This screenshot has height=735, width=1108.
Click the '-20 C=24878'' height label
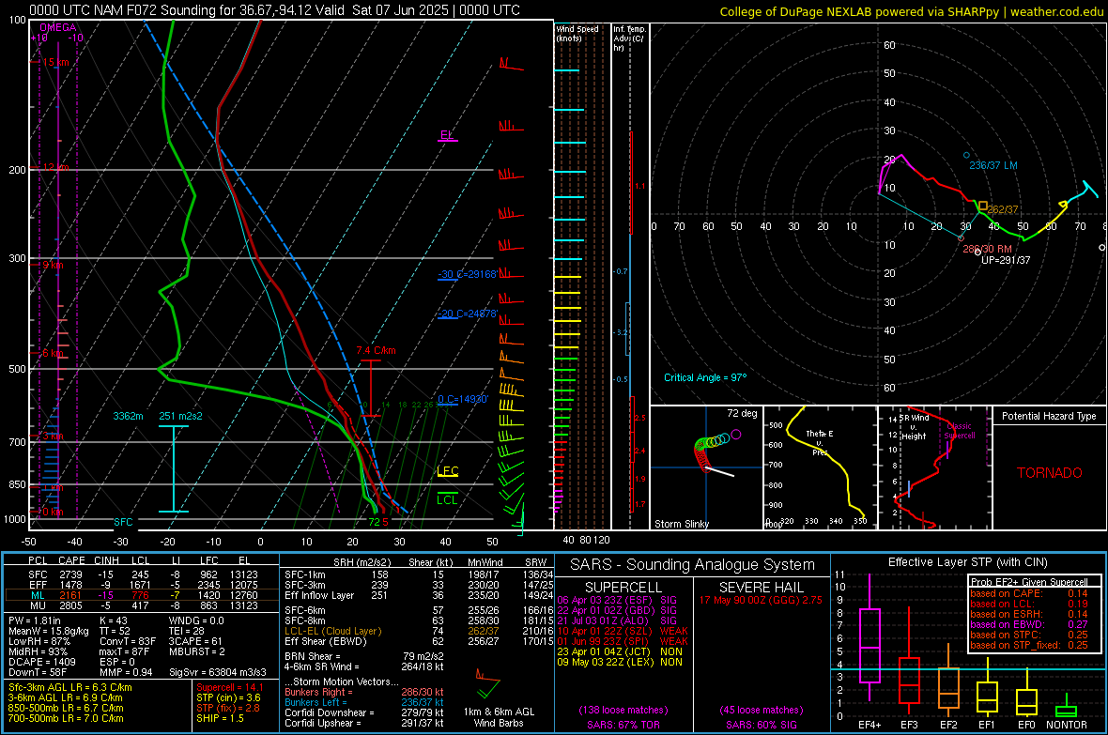pos(468,314)
